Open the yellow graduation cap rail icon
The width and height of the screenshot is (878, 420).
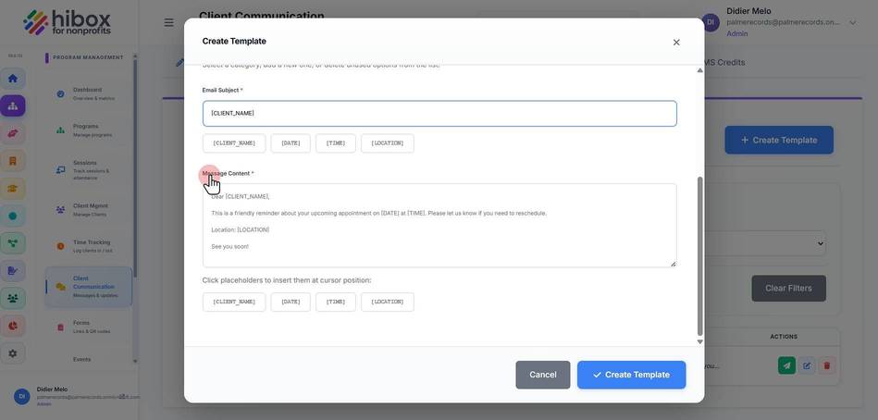pyautogui.click(x=12, y=188)
